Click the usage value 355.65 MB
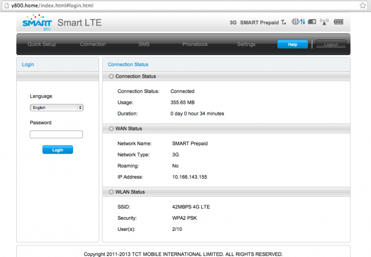The image size is (371, 257). tap(183, 102)
